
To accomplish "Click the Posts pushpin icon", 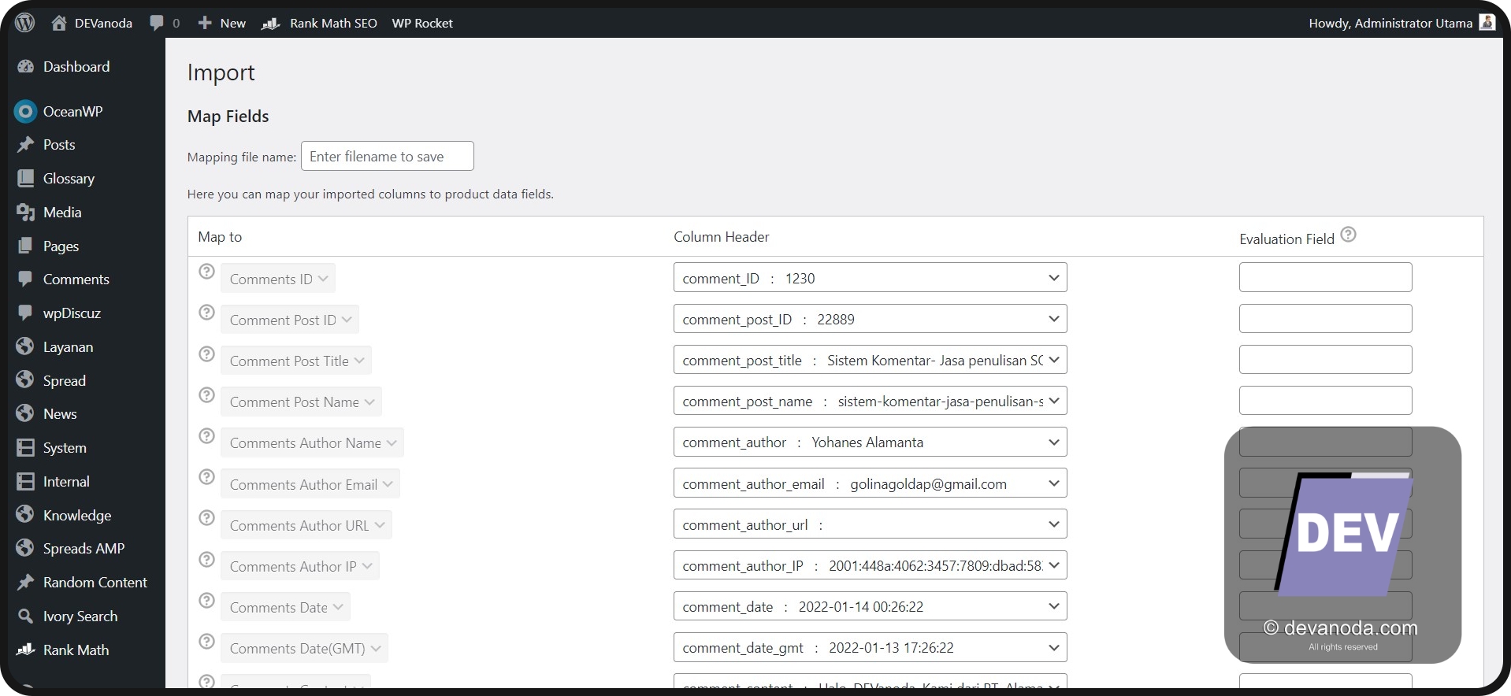I will (26, 145).
